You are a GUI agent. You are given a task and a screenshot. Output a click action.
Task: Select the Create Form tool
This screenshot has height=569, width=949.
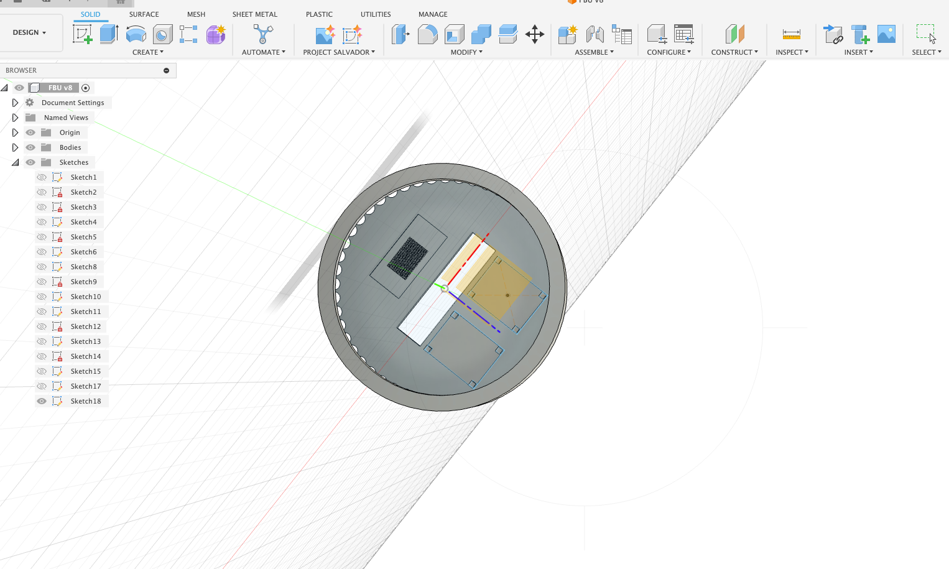click(216, 34)
